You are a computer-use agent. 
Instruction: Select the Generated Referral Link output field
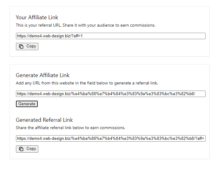pyautogui.click(x=110, y=139)
